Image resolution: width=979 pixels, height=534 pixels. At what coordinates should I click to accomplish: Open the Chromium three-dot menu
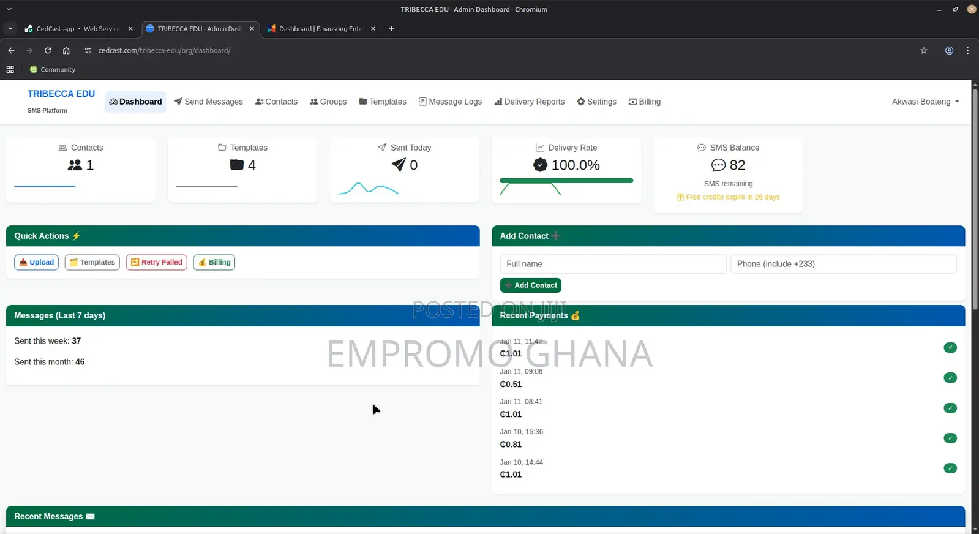click(x=967, y=51)
